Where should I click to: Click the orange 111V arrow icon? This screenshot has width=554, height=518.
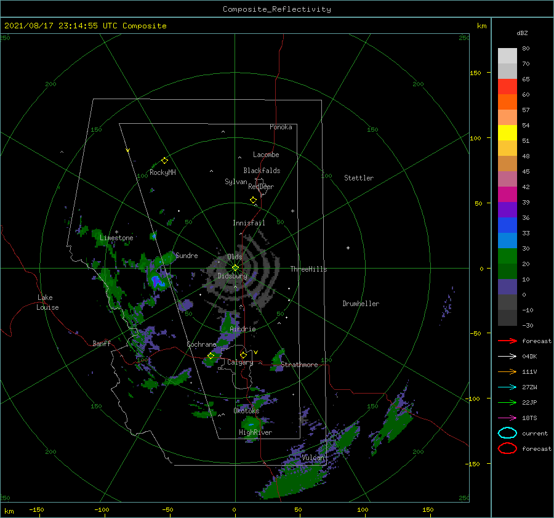tap(507, 371)
